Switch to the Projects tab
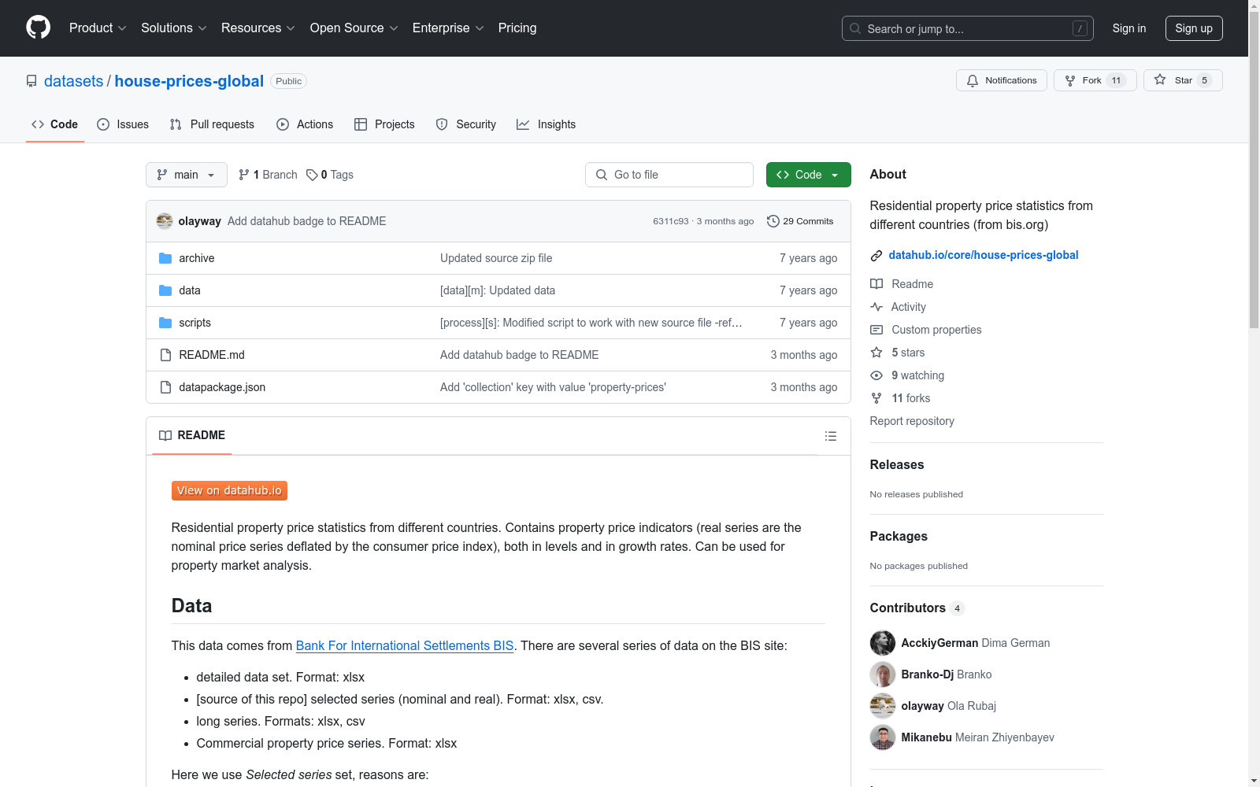Viewport: 1260px width, 787px height. click(x=384, y=124)
